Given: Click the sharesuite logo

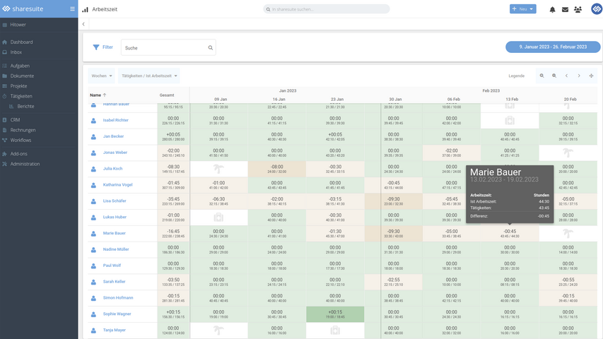Looking at the screenshot, I should click(23, 9).
